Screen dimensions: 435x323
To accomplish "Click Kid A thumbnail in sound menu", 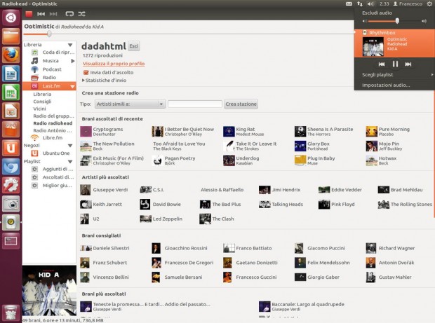I will (x=373, y=46).
